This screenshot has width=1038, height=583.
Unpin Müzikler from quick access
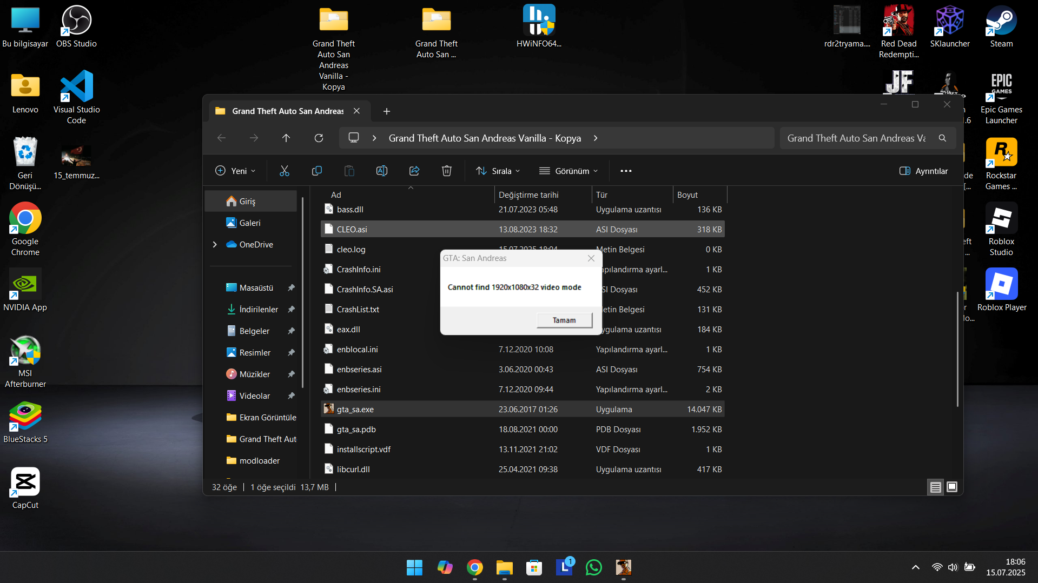point(291,374)
